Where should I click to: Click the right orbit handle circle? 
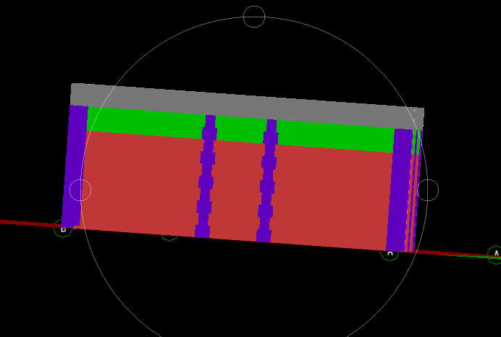tap(428, 190)
